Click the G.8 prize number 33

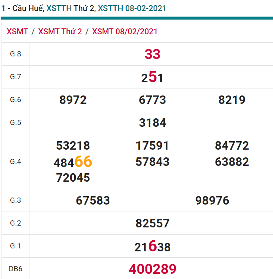[x=152, y=54]
